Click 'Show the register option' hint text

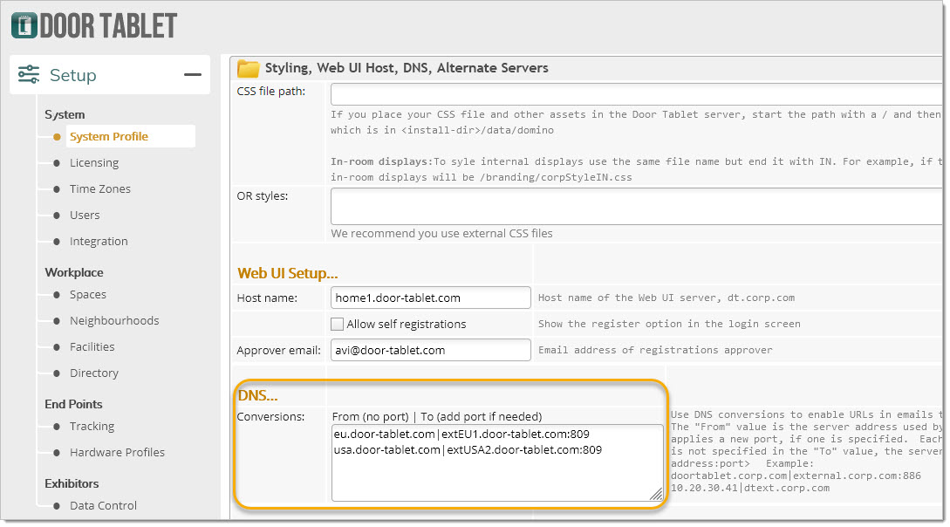[669, 324]
